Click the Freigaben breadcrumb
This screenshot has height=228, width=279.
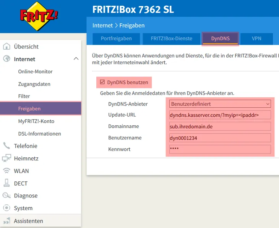click(132, 26)
